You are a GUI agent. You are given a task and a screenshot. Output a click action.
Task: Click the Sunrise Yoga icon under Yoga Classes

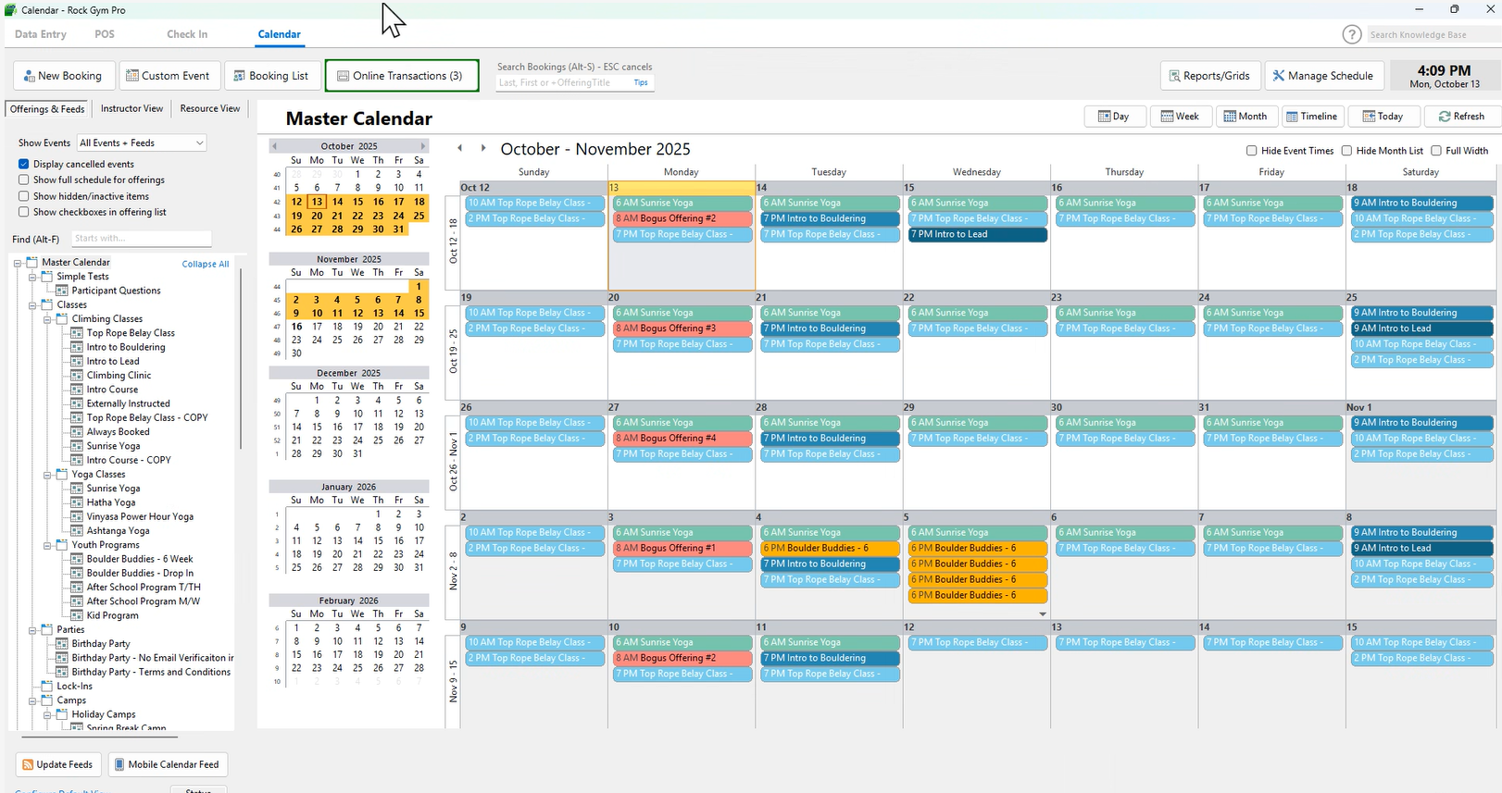pyautogui.click(x=78, y=489)
